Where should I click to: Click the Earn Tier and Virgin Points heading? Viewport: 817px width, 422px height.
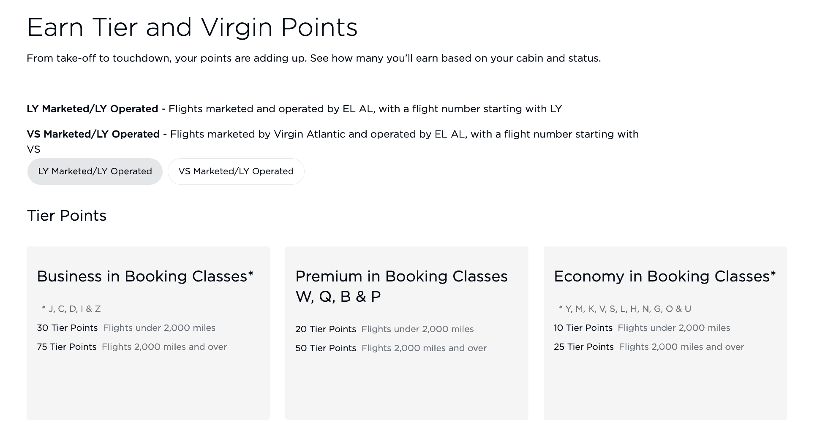pos(192,27)
